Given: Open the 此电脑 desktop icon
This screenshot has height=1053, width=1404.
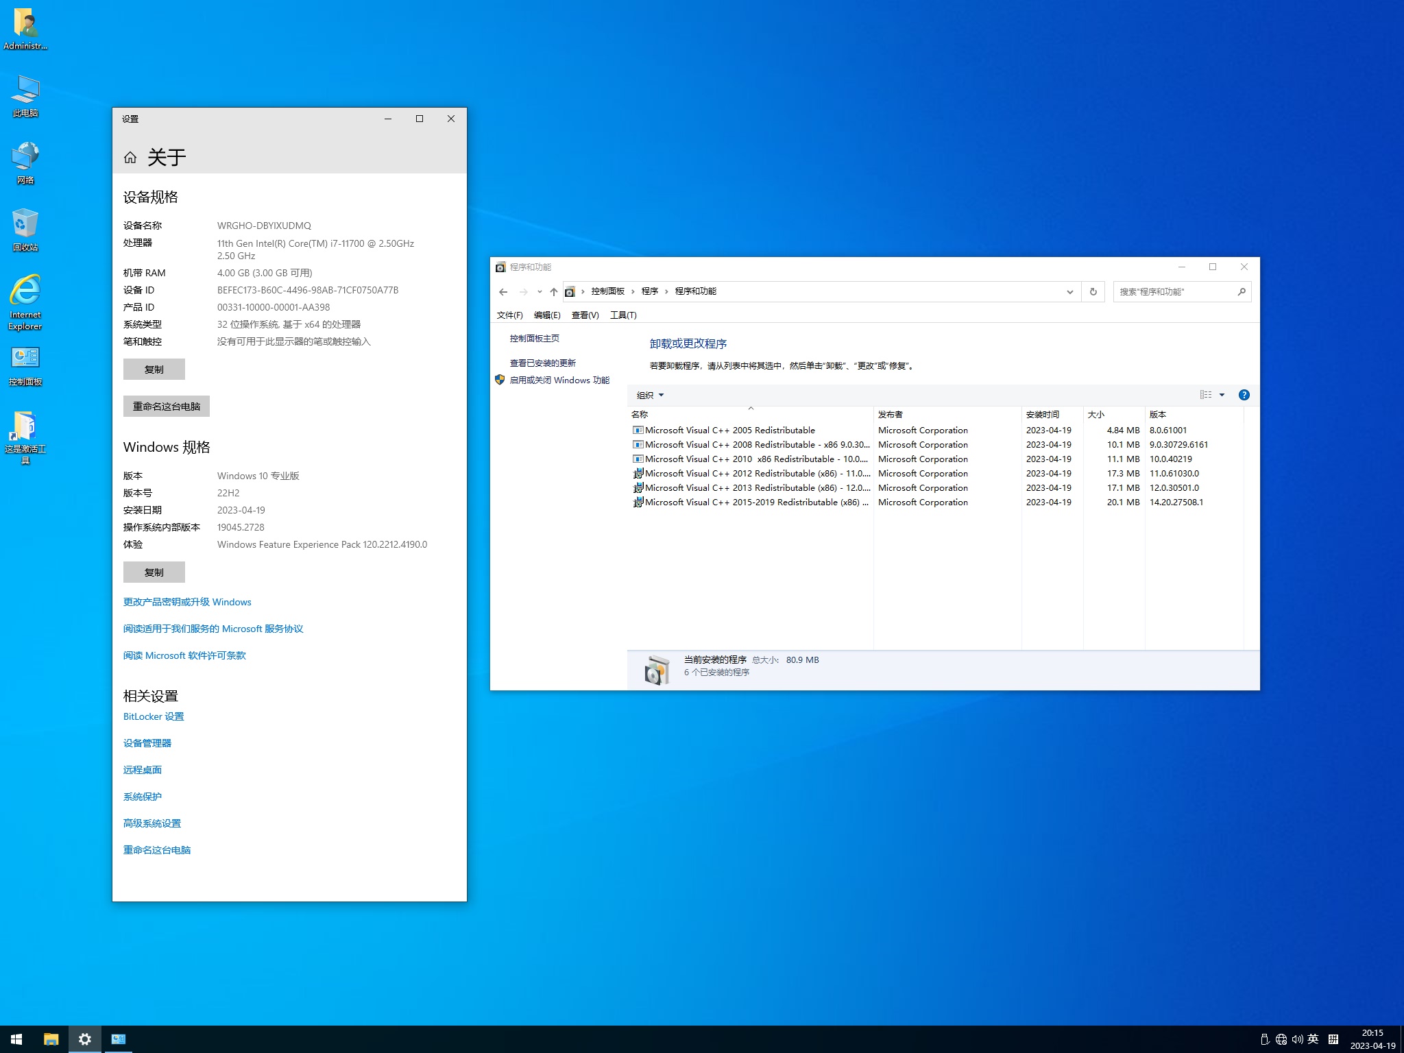Looking at the screenshot, I should click(x=25, y=96).
